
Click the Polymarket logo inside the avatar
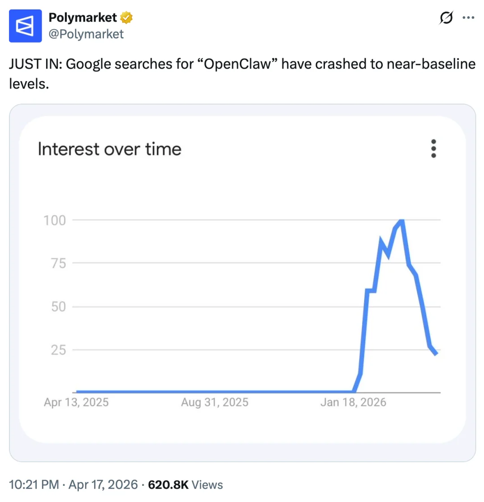(x=26, y=26)
